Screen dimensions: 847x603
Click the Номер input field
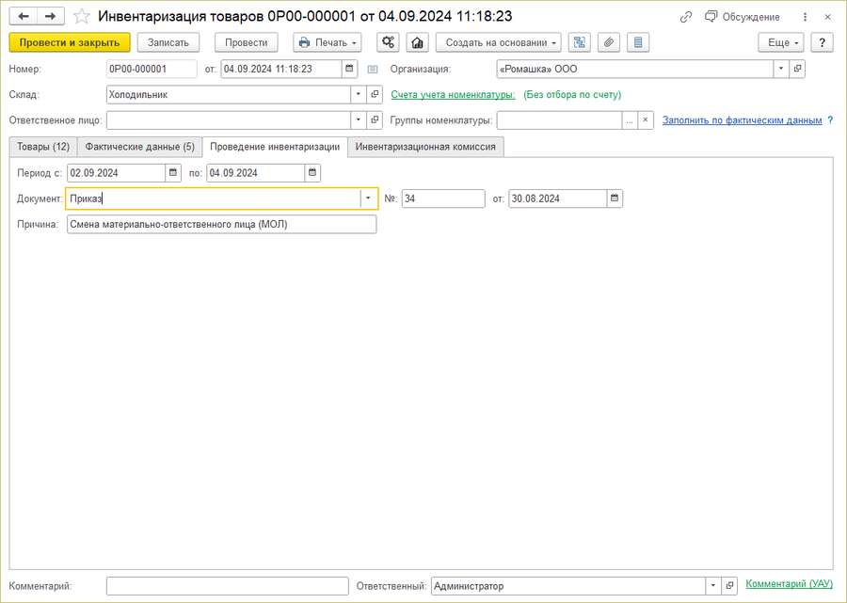(x=152, y=69)
